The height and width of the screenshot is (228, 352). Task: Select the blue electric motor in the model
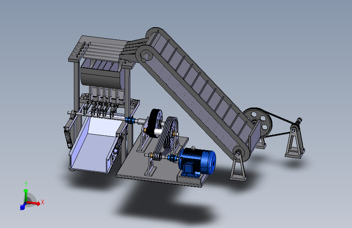[x=197, y=162]
